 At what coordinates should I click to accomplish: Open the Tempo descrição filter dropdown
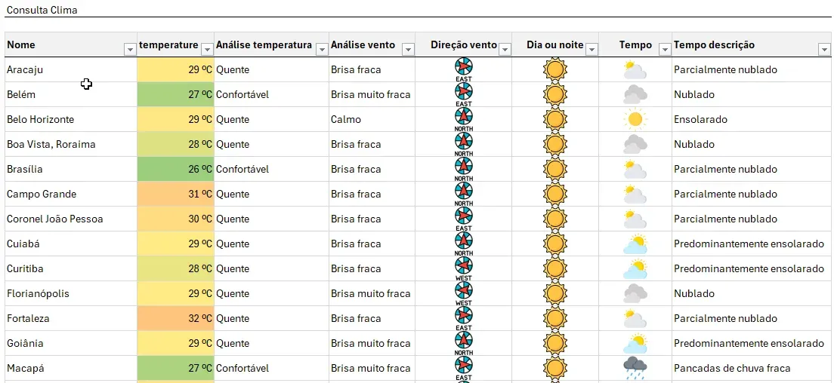tap(824, 49)
